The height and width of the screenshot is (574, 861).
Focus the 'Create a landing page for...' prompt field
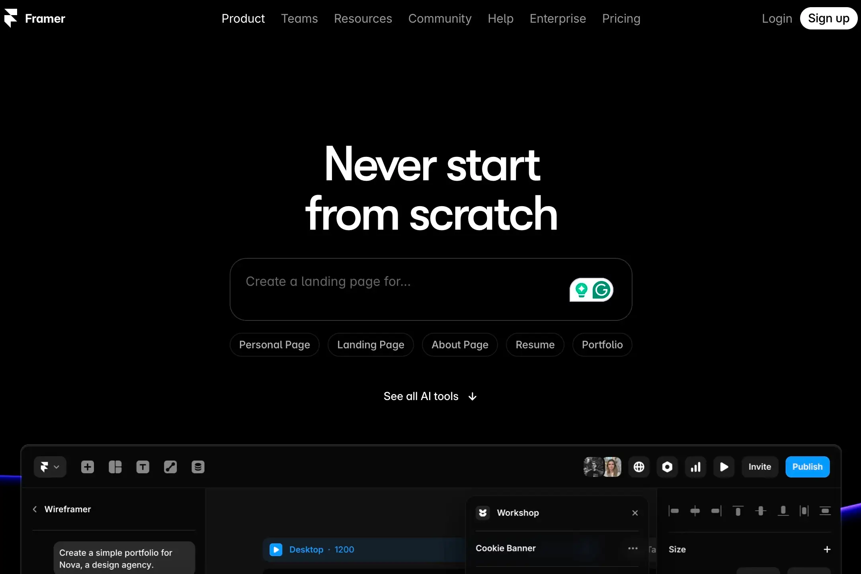431,289
